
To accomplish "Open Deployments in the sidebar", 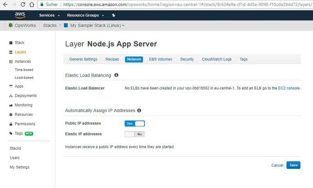I will [26, 96].
